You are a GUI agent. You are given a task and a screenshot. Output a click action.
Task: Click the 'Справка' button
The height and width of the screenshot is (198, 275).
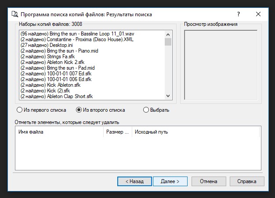247,181
